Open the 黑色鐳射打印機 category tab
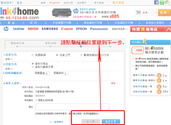Viewport: 171px width, 125px height. point(93,23)
